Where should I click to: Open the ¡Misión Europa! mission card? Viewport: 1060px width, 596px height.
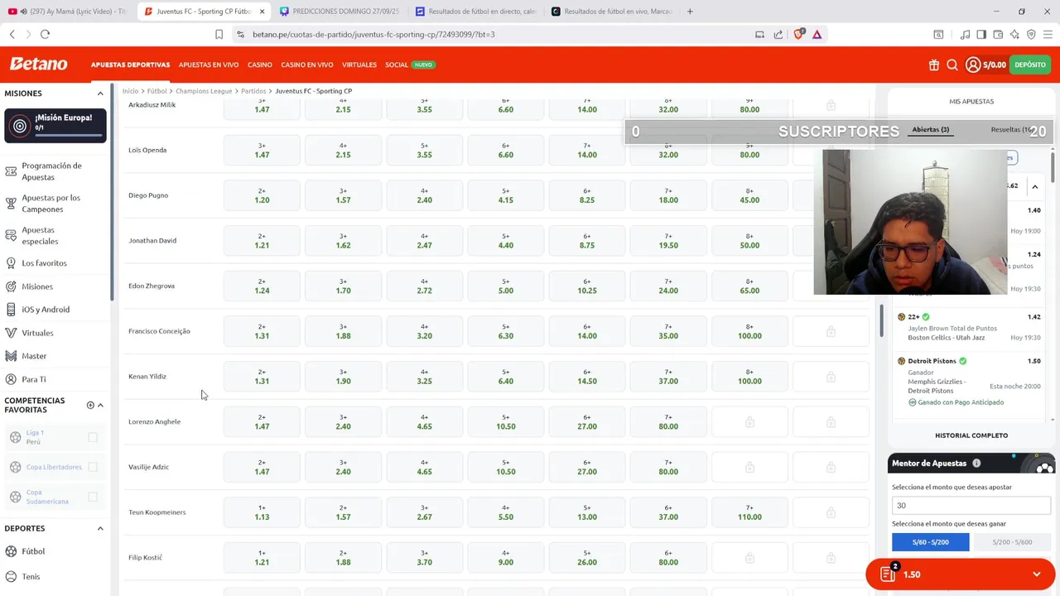(x=55, y=126)
